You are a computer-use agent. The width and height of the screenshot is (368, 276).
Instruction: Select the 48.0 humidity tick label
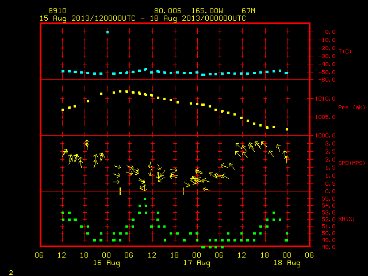coord(330,247)
